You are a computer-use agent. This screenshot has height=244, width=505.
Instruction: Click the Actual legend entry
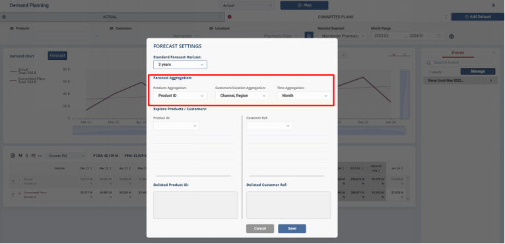23,71
